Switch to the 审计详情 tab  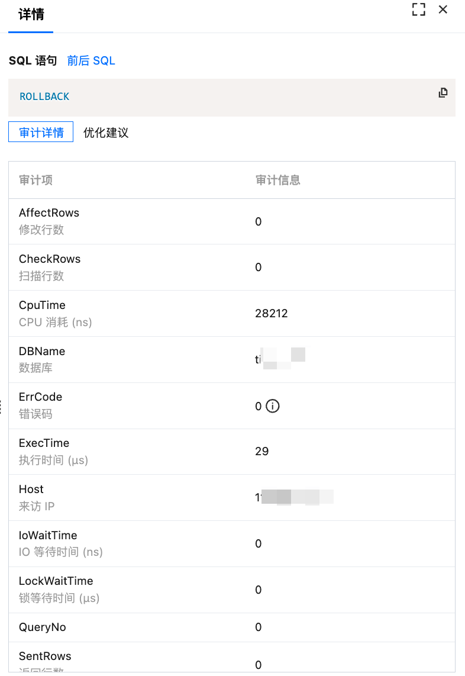coord(41,132)
